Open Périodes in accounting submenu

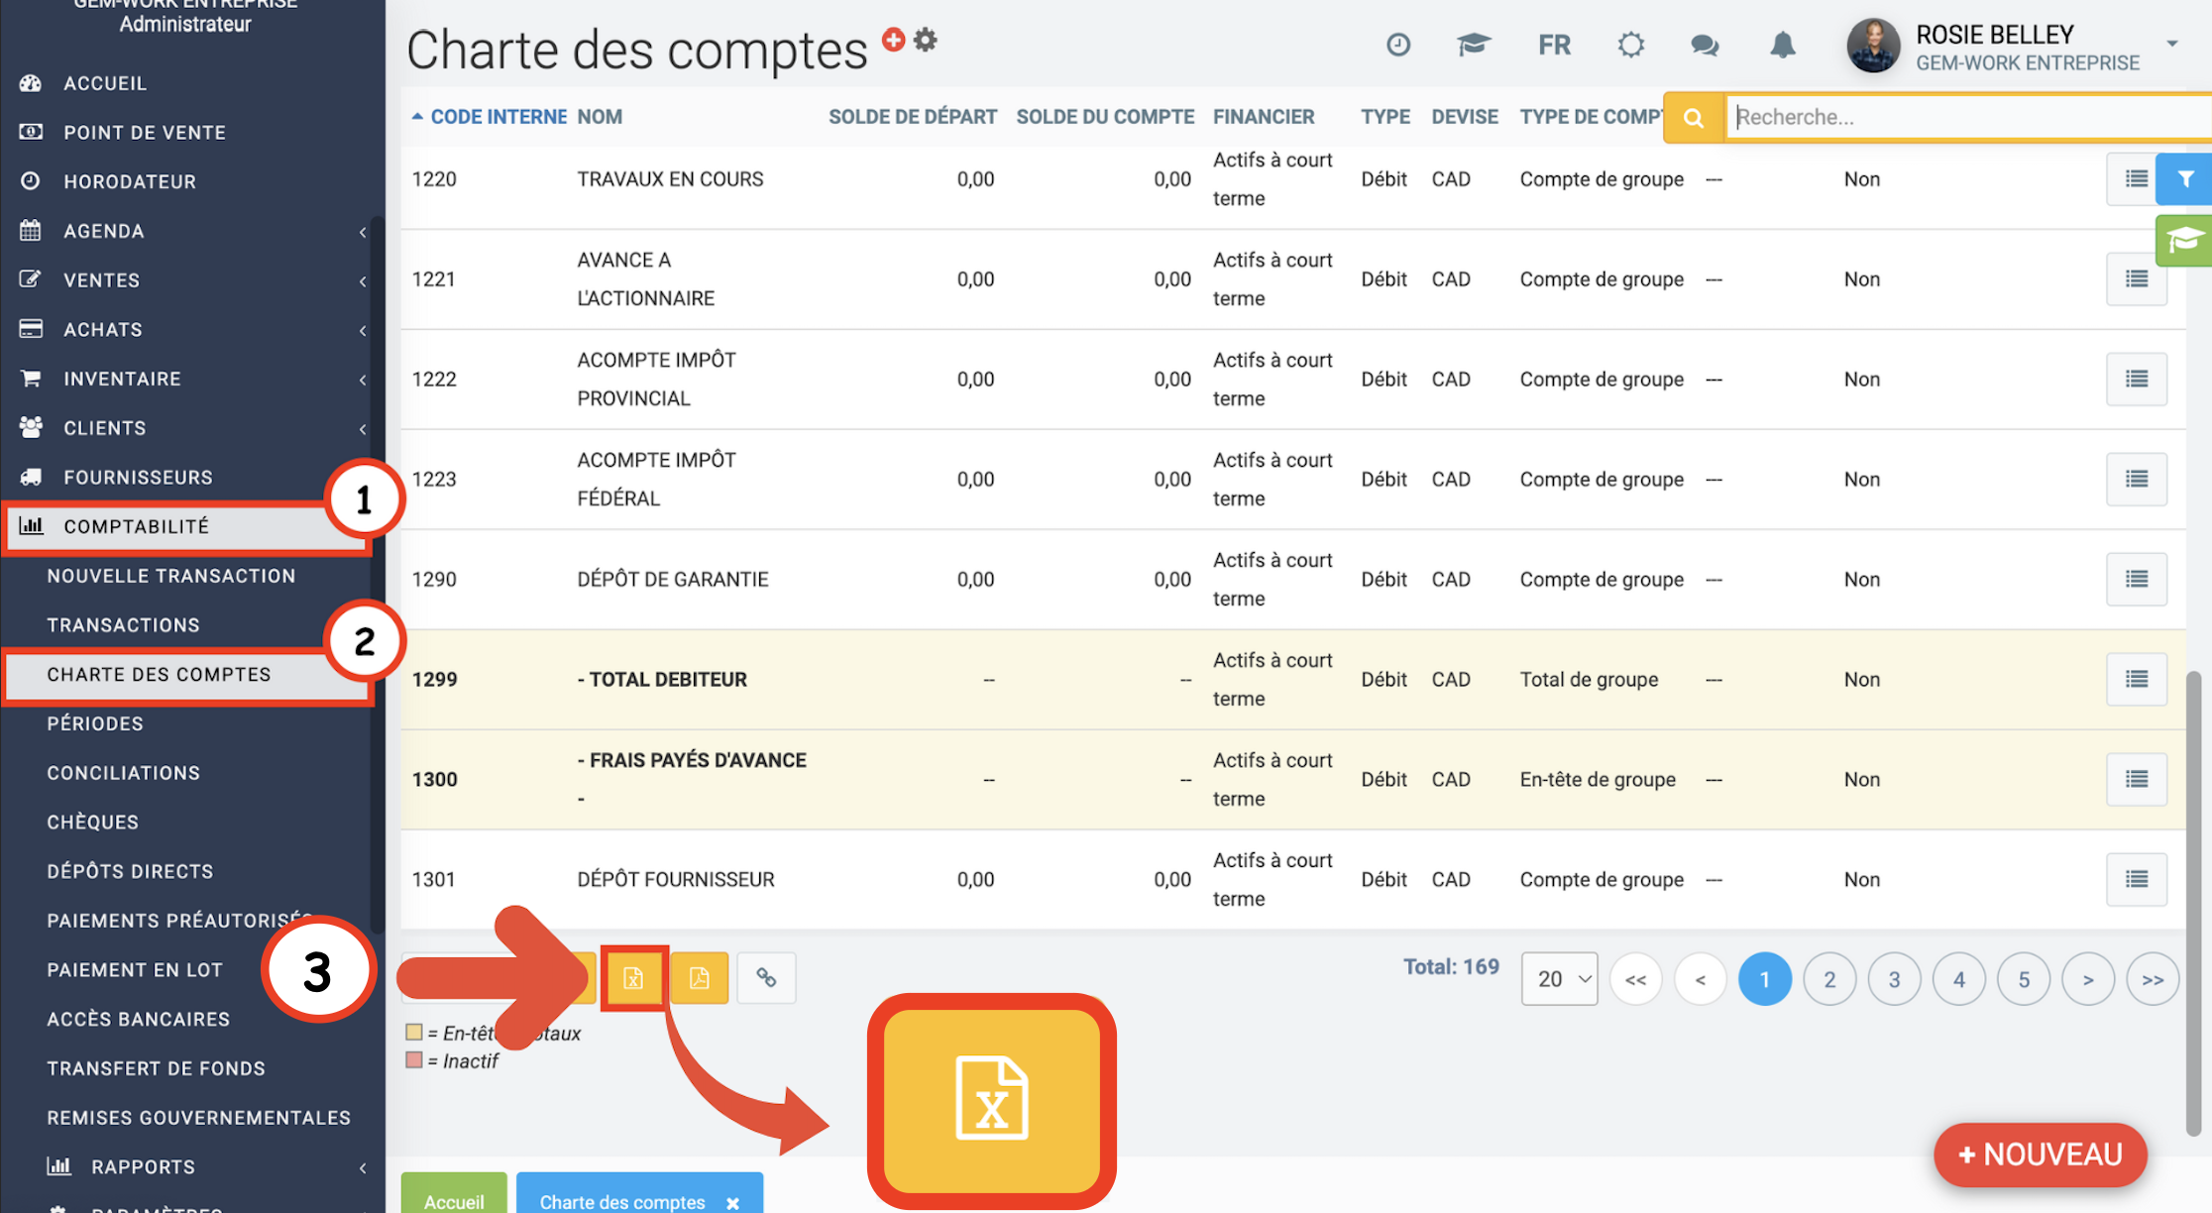click(x=95, y=723)
